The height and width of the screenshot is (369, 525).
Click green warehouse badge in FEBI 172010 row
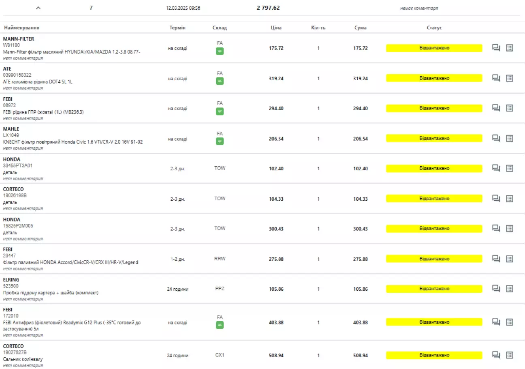click(x=220, y=325)
